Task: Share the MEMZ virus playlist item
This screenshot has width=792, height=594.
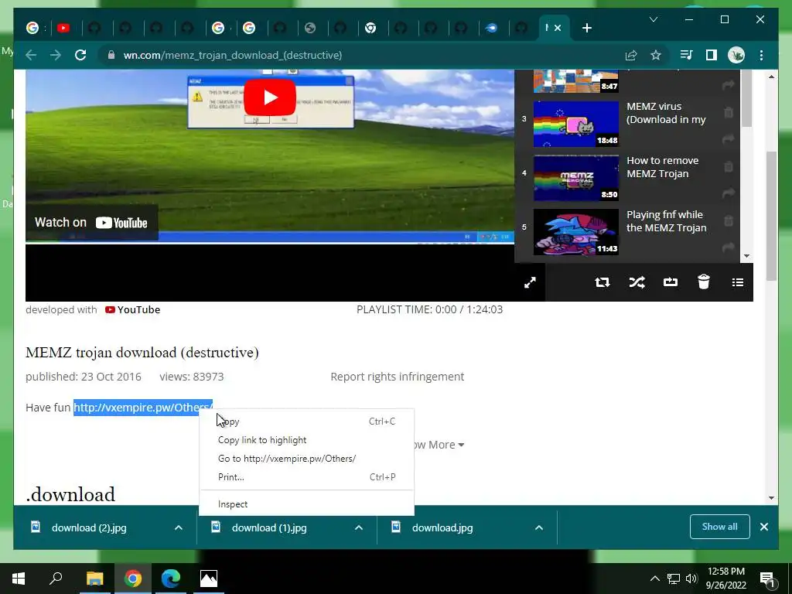Action: [x=728, y=139]
